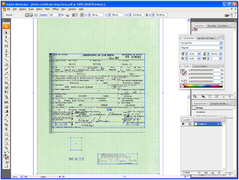Image resolution: width=239 pixels, height=180 pixels.
Task: Select the Direct Selection tool
Action: [x=6, y=37]
